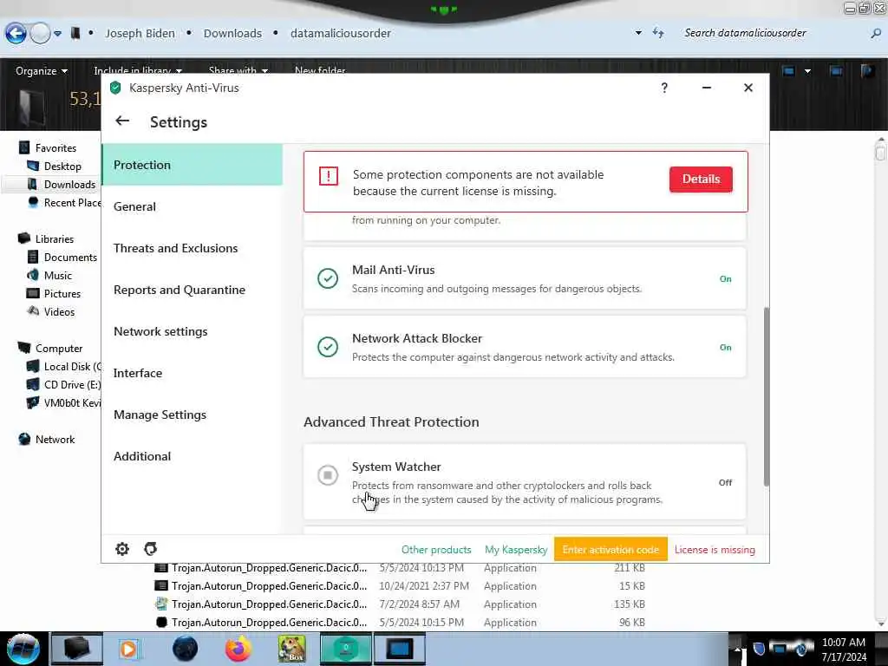Open view options dropdown arrow in Explorer
Screen dimensions: 888x666
click(807, 71)
